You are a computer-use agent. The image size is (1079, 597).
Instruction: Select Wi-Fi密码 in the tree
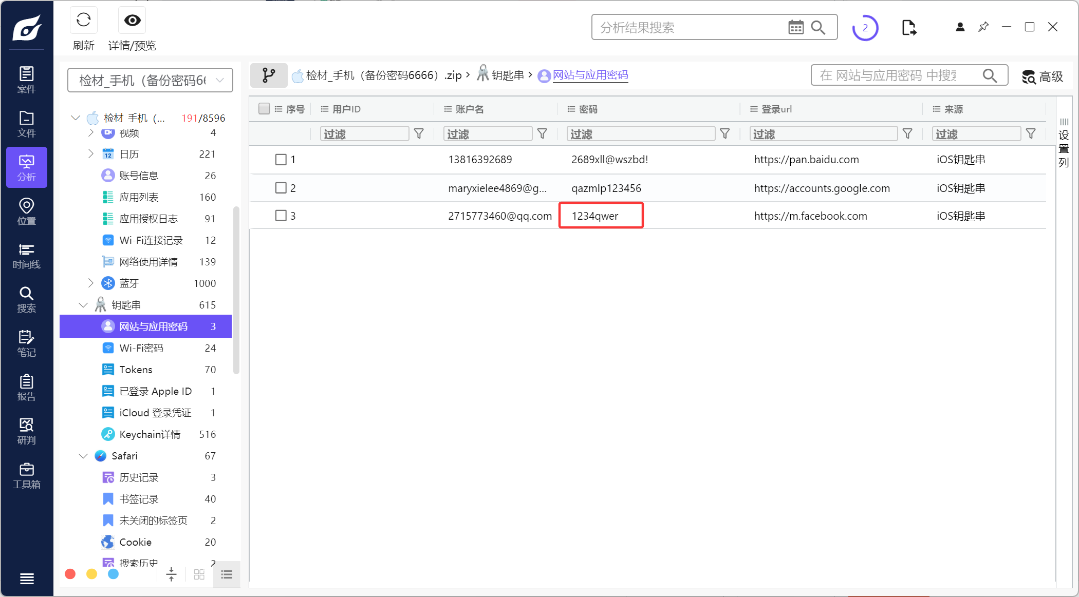tap(141, 348)
